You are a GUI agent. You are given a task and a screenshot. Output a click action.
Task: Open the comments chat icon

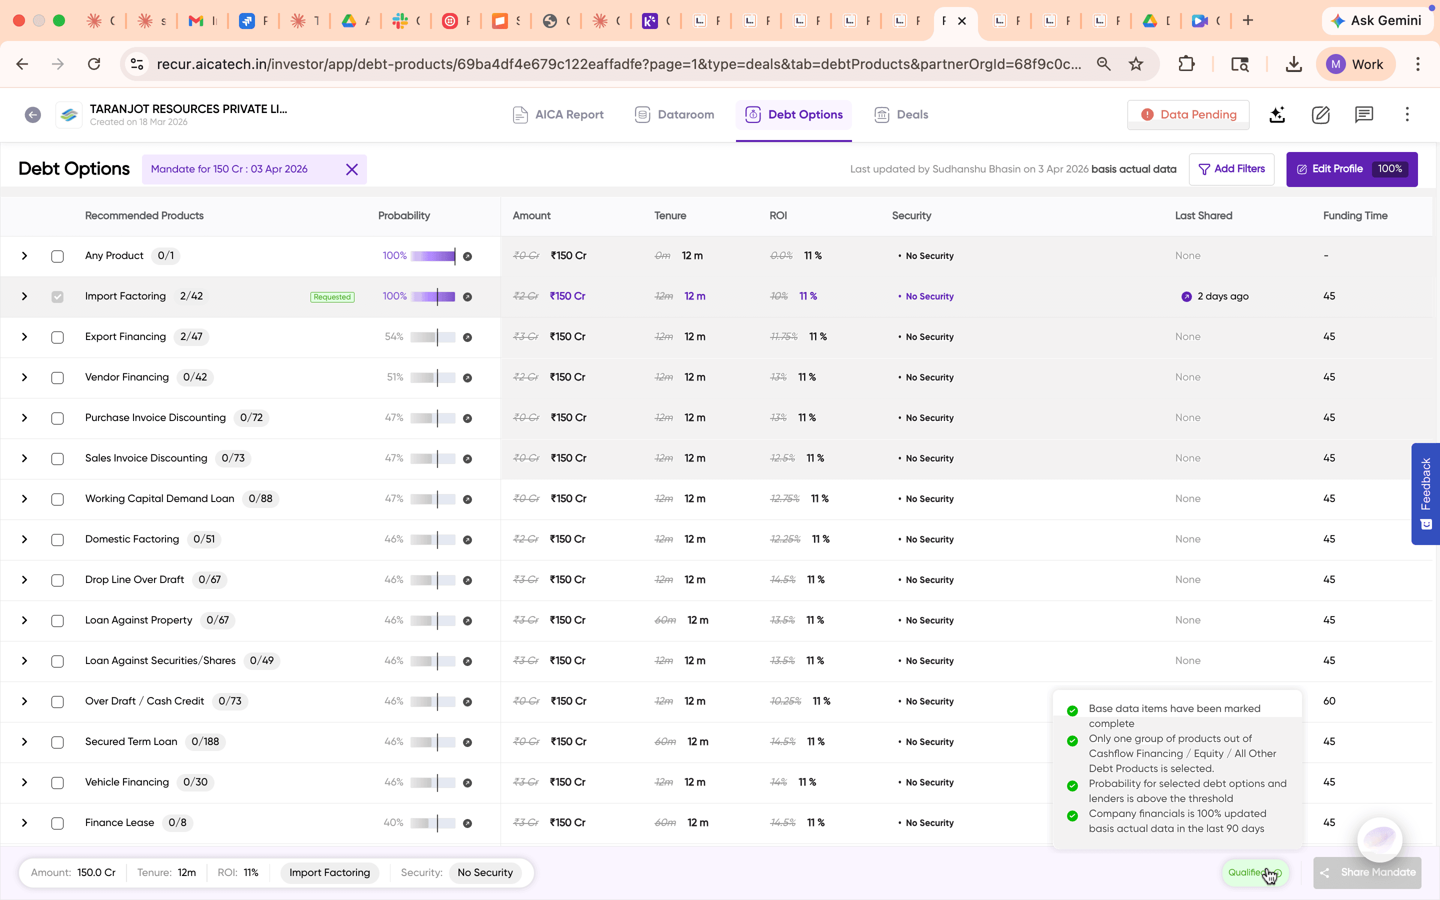pos(1364,114)
